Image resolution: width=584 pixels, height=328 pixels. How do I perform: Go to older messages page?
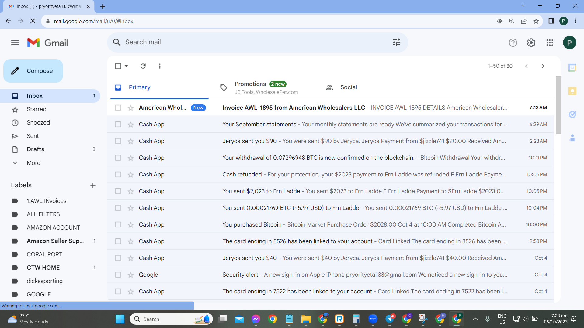tap(543, 66)
